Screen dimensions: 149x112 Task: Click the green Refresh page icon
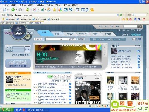[x=42, y=10]
